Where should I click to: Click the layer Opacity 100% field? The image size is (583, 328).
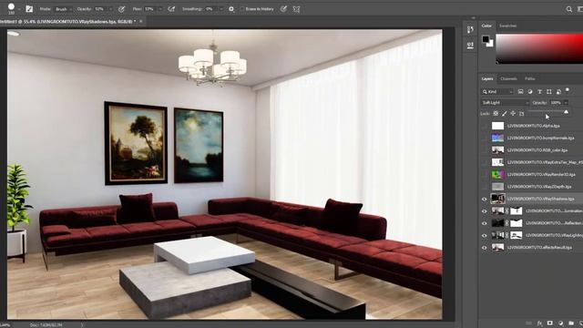click(x=556, y=103)
